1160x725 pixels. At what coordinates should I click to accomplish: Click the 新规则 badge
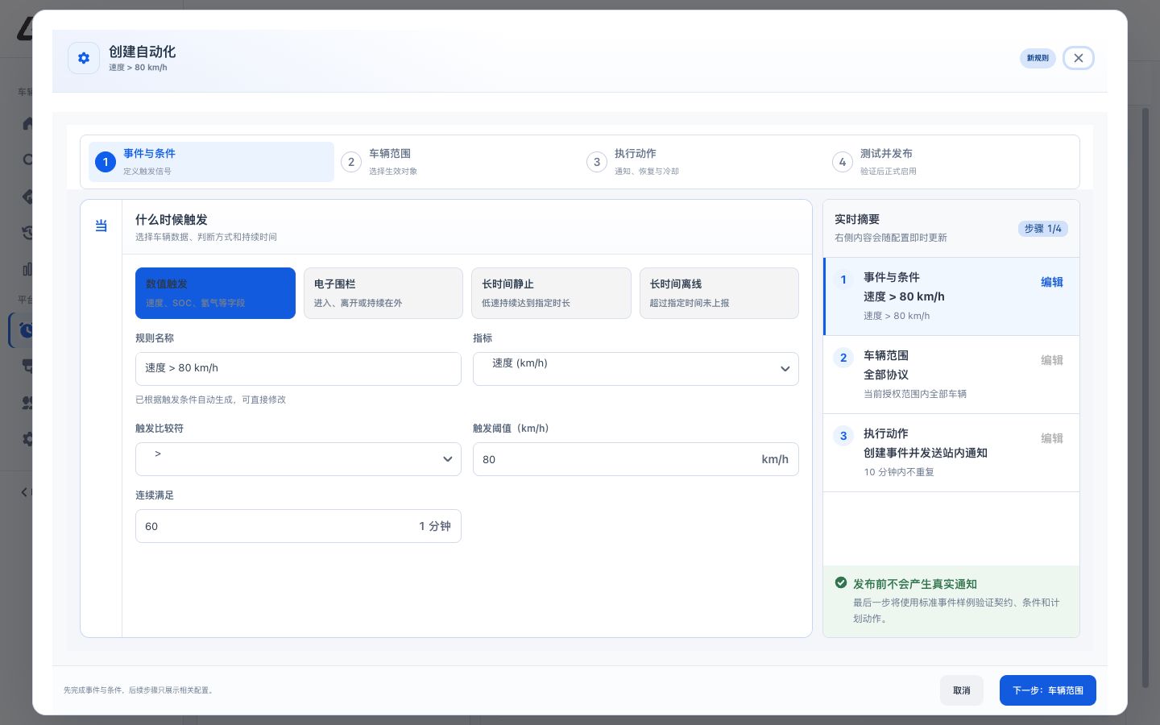click(x=1038, y=58)
